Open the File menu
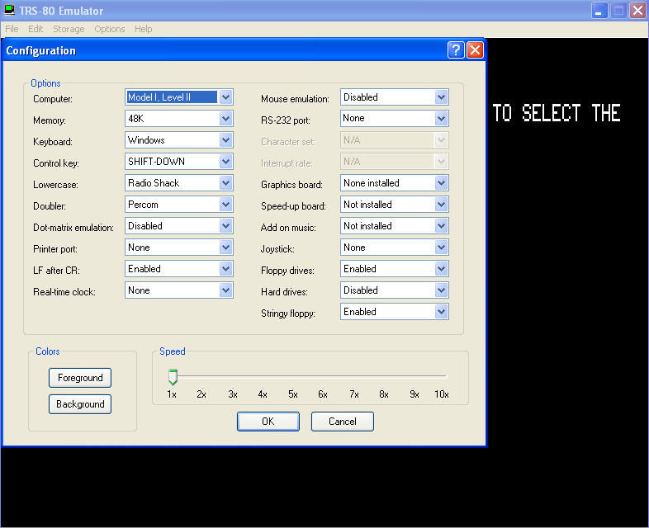 pos(12,29)
